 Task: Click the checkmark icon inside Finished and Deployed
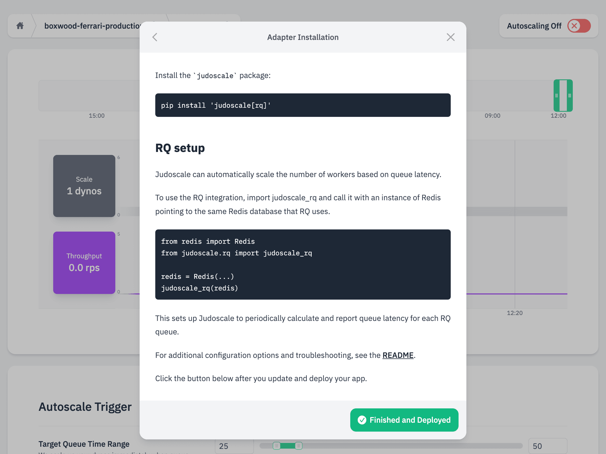[x=362, y=420]
